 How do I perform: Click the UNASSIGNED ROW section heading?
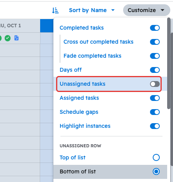point(80,146)
